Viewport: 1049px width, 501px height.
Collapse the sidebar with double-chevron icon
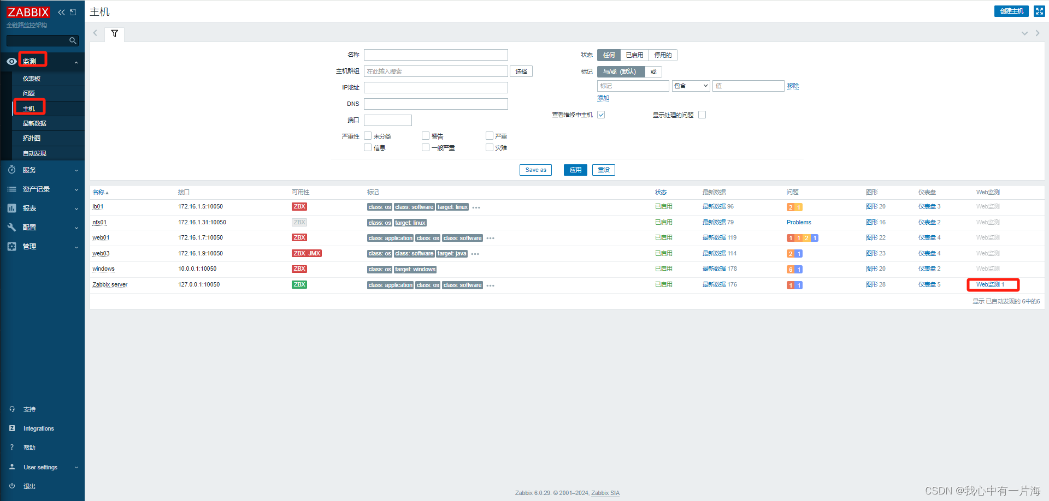click(x=61, y=12)
